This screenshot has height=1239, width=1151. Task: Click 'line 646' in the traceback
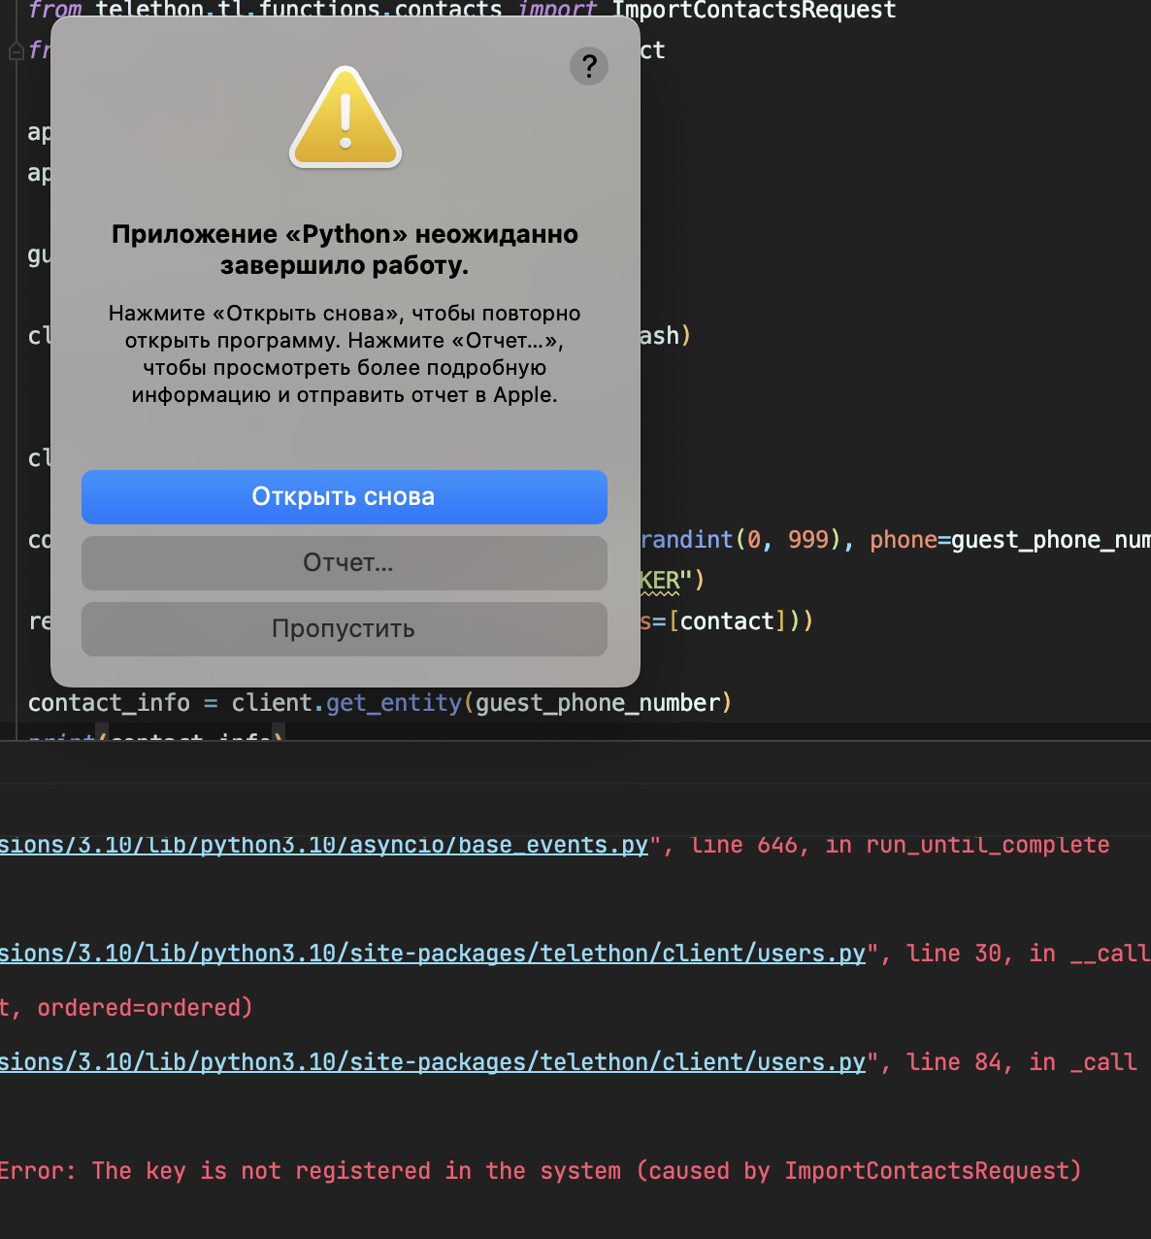coord(744,846)
